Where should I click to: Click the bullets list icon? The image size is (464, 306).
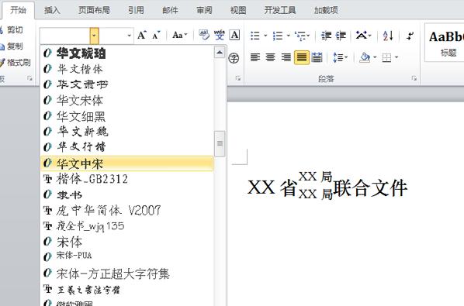(255, 36)
